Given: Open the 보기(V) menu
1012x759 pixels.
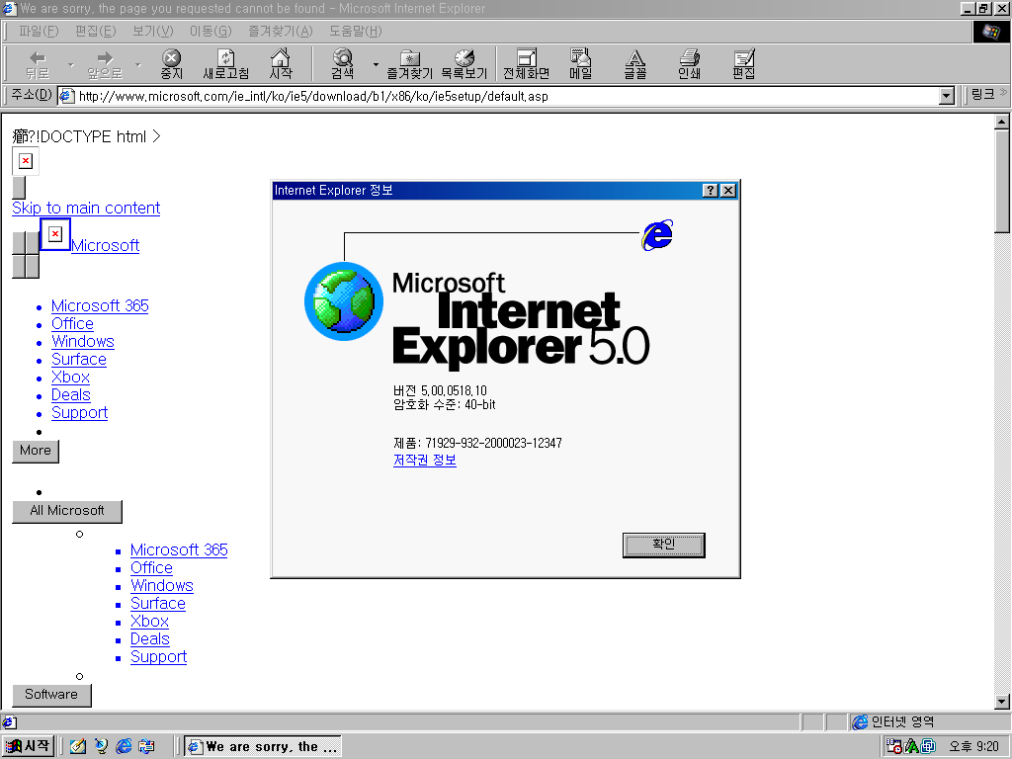Looking at the screenshot, I should [x=153, y=31].
